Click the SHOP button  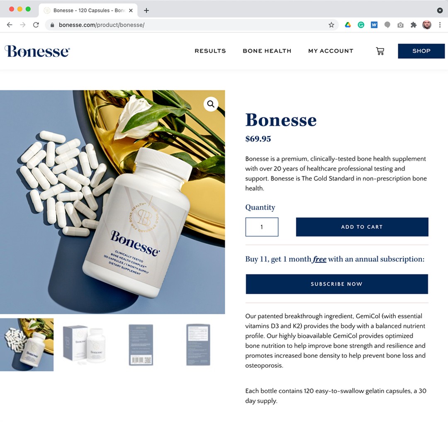click(x=421, y=51)
